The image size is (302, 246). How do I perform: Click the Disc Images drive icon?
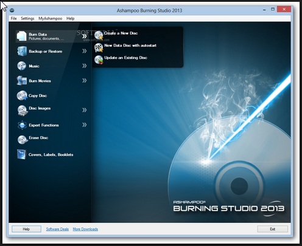22,111
